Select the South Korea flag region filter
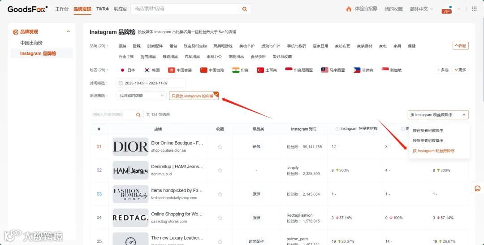 click(x=147, y=70)
